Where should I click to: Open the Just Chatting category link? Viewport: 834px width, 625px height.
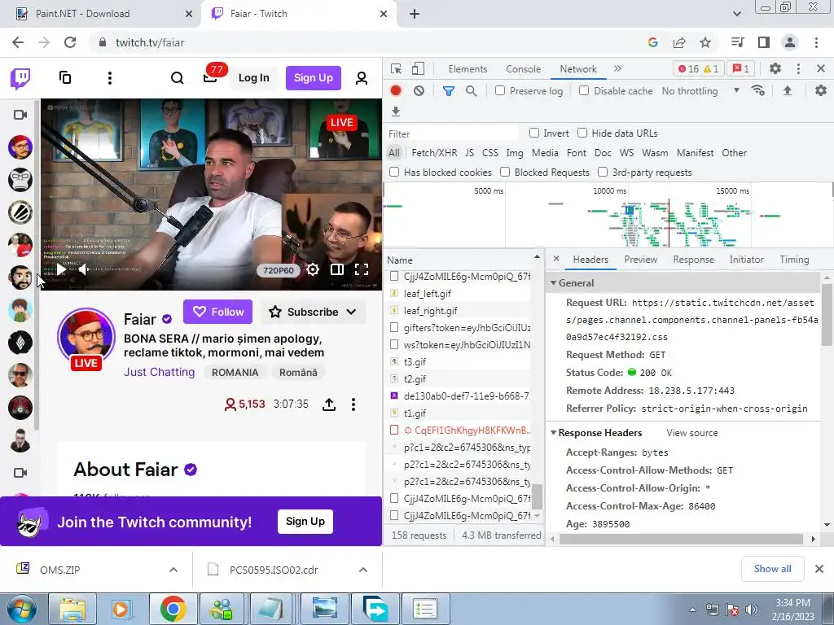click(x=159, y=372)
